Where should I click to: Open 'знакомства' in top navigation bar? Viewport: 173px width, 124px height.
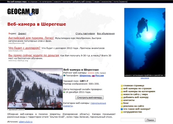(x=107, y=2)
